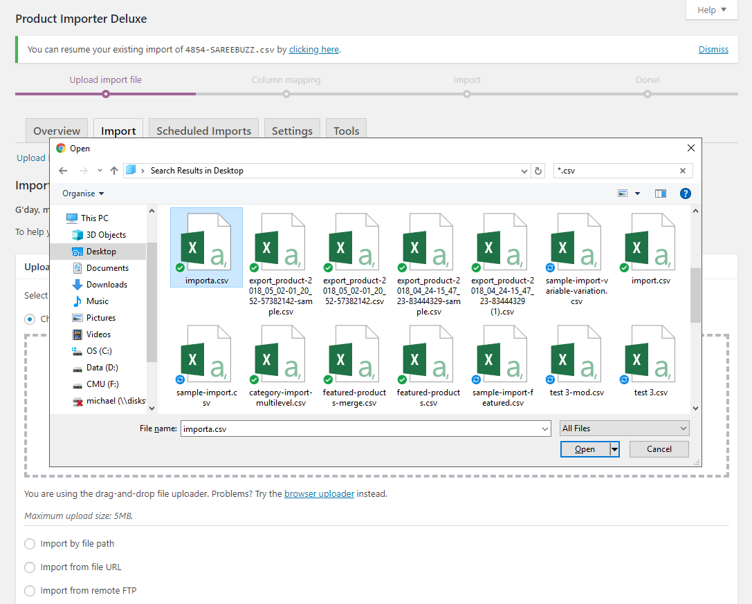Open the dialog help icon
Screen dimensions: 752x604
[x=686, y=194]
